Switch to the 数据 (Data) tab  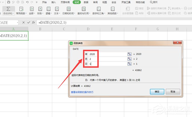coord(86,2)
